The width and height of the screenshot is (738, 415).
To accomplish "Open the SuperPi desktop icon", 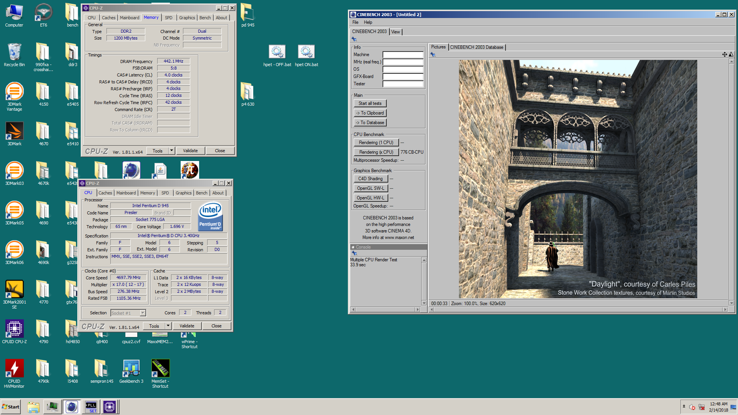I will pos(190,170).
